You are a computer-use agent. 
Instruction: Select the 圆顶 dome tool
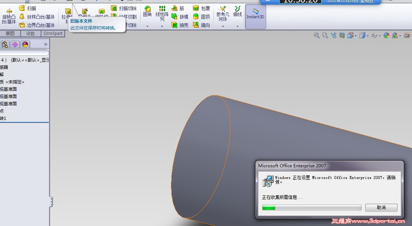pos(201,17)
